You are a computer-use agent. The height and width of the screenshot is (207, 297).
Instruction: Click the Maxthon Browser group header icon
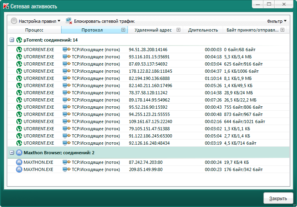(19, 153)
